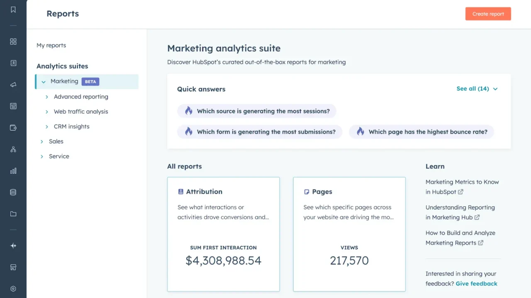This screenshot has height=298, width=531.
Task: Open the Reporting bar chart icon in sidebar
Action: coord(13,171)
